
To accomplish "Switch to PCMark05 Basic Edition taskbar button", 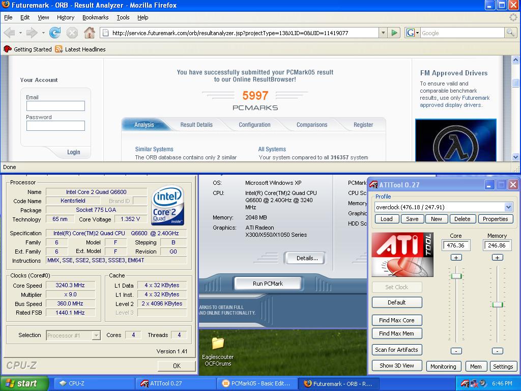I will (x=257, y=383).
